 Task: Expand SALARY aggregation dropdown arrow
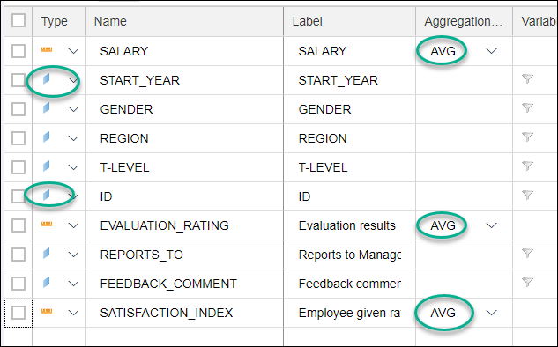492,52
